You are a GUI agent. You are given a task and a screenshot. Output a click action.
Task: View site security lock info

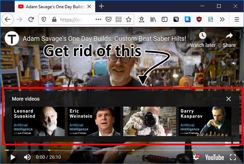click(x=54, y=20)
